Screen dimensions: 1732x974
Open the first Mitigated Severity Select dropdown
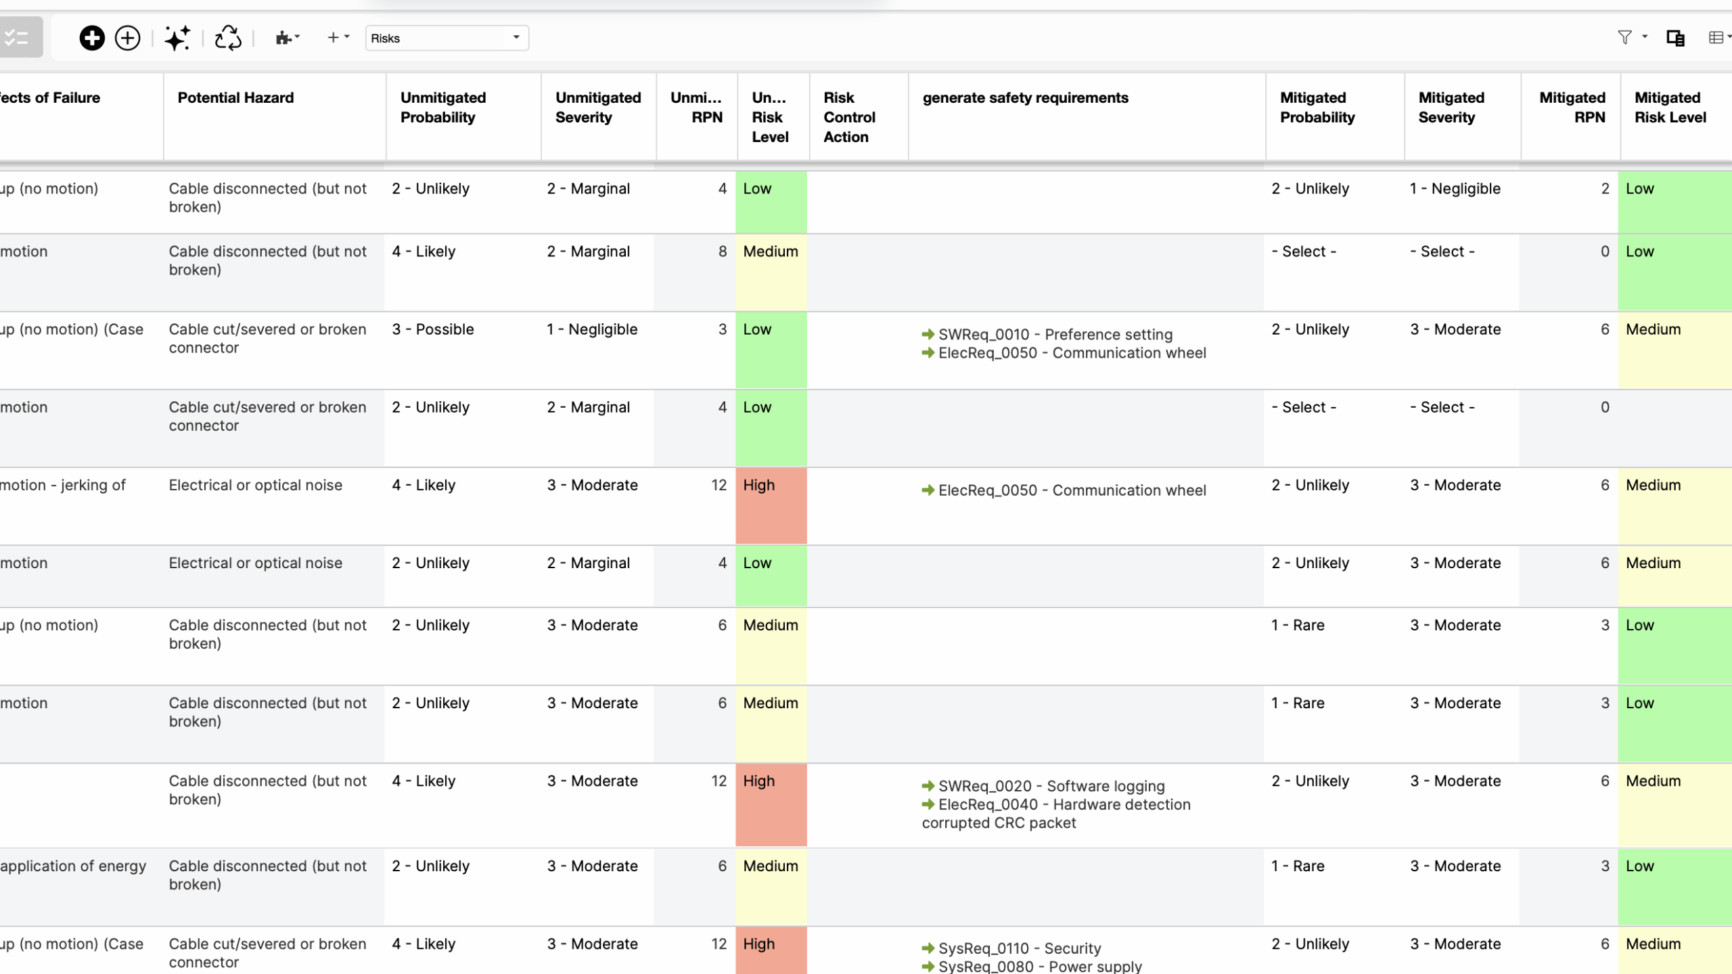tap(1442, 252)
